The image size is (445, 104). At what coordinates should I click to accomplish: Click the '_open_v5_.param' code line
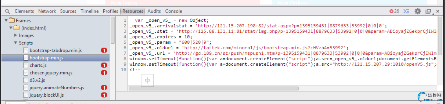(x=170, y=42)
